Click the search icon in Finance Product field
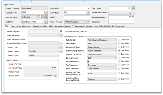The height and width of the screenshot is (95, 163). pyautogui.click(x=86, y=22)
